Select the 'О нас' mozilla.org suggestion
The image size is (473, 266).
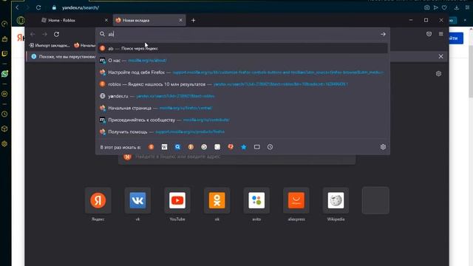(242, 61)
